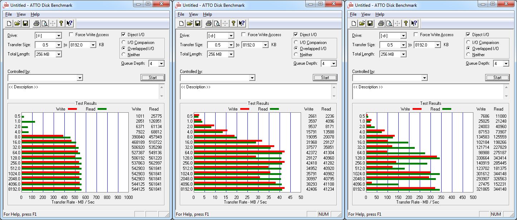
Task: Click Save floppy icon in middle window
Action: [198, 24]
